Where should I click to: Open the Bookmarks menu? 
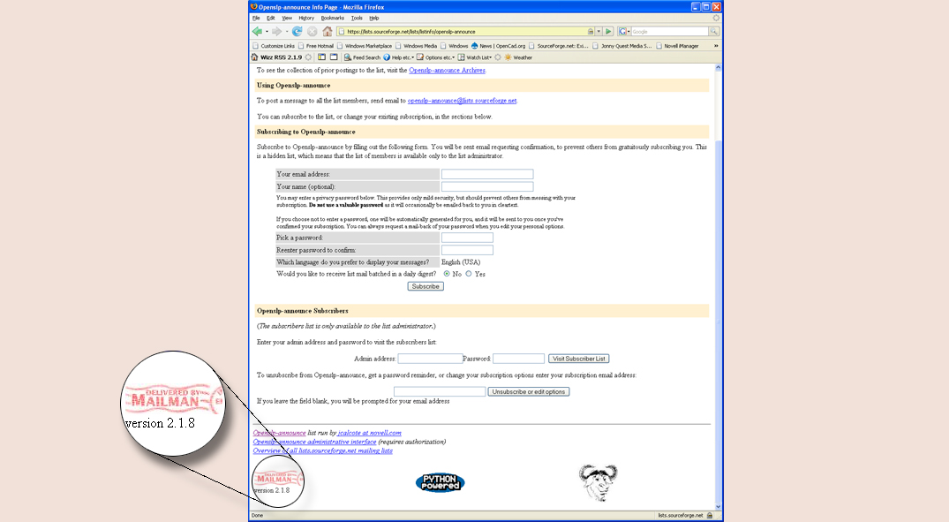pos(332,19)
